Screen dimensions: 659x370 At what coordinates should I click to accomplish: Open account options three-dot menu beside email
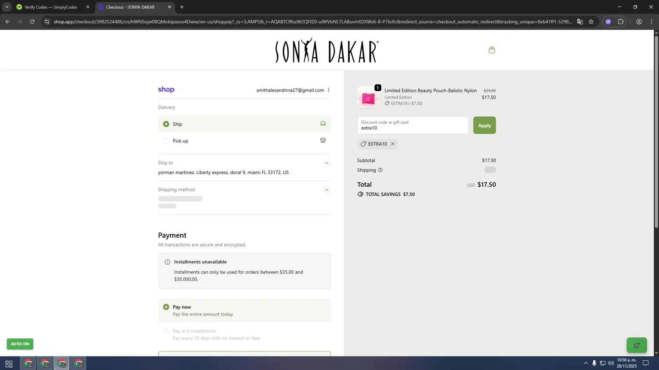pos(328,90)
